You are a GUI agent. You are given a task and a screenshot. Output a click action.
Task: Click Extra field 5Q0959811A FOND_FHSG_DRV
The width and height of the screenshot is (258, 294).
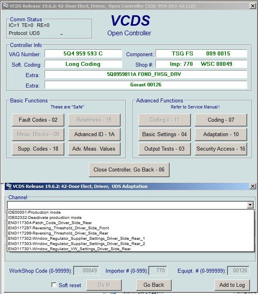click(x=146, y=74)
